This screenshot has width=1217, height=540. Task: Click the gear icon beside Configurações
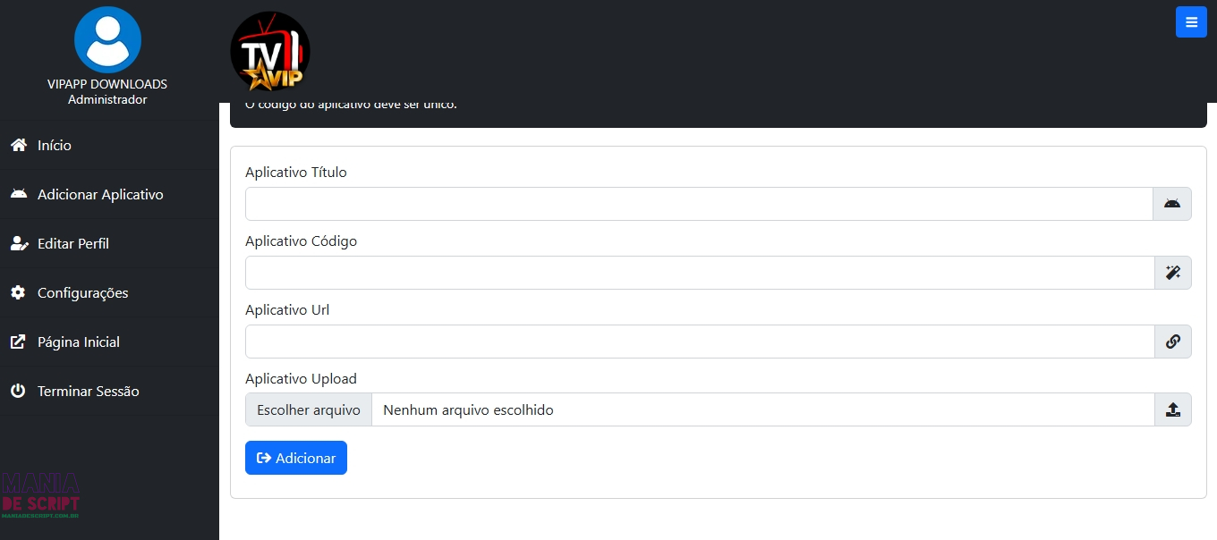(18, 292)
